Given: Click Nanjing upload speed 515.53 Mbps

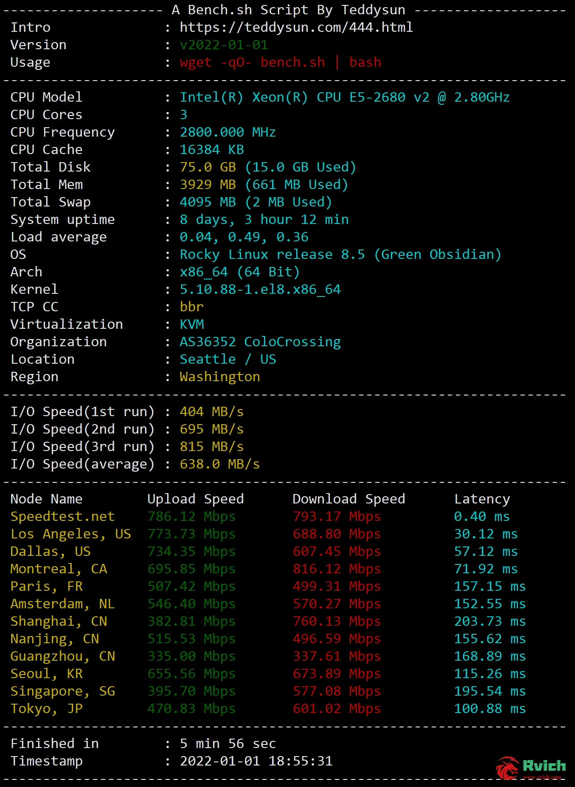Looking at the screenshot, I should click(x=191, y=639).
